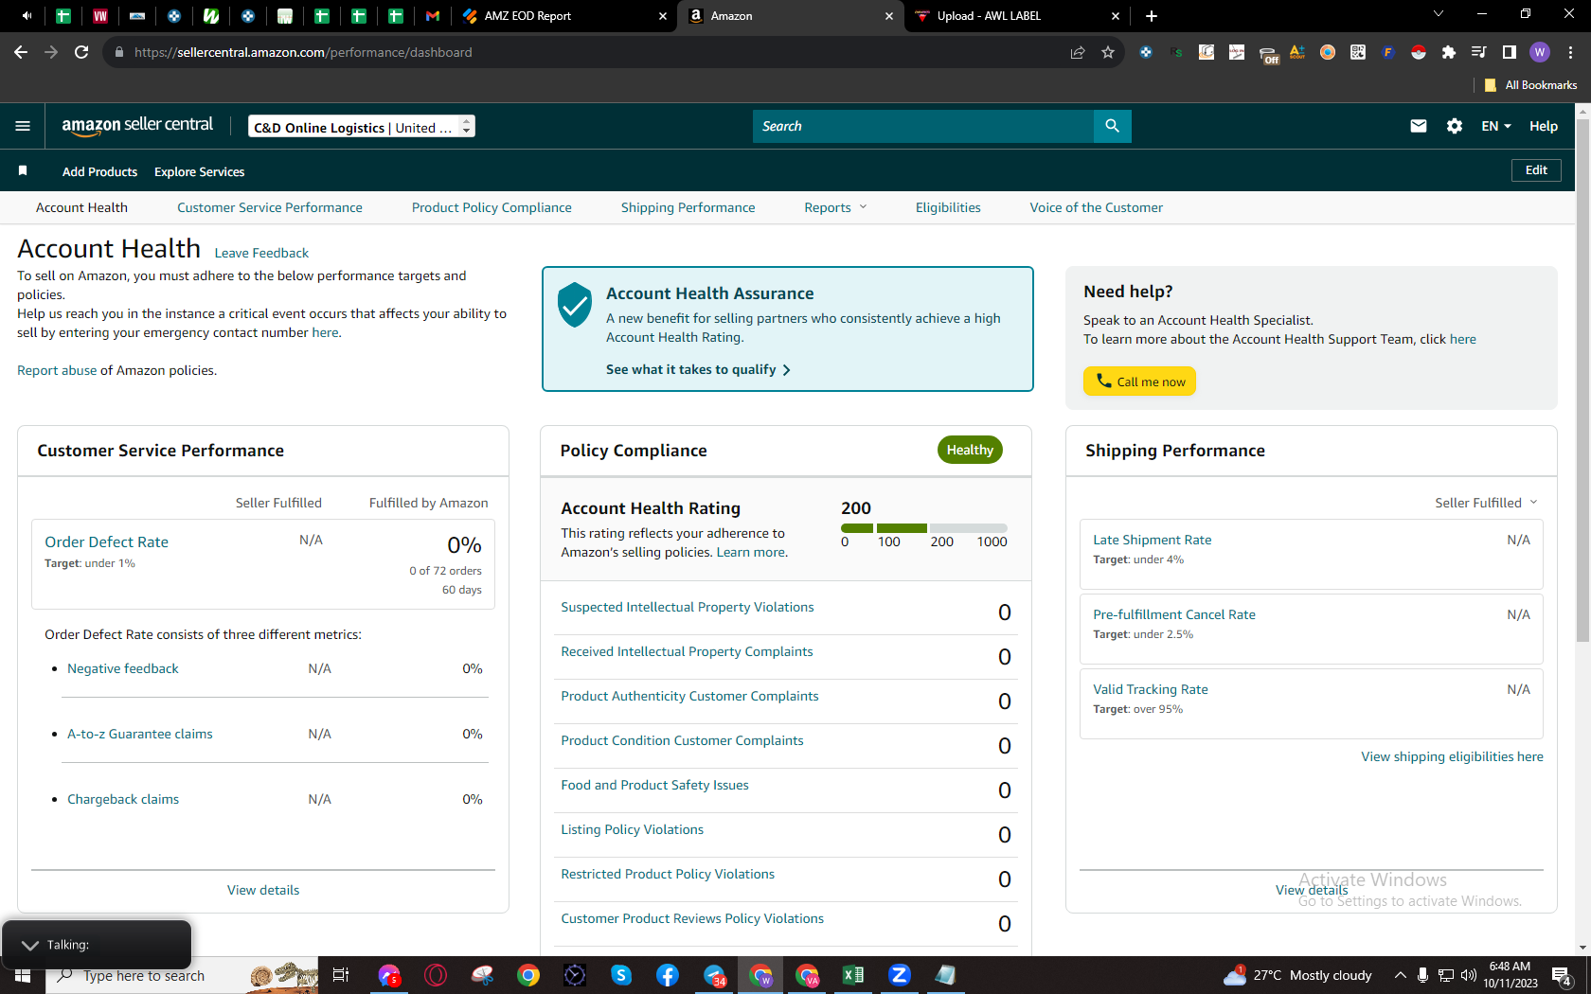The width and height of the screenshot is (1591, 994).
Task: Switch to the AMZ EOD Report browser tab
Action: tap(563, 16)
